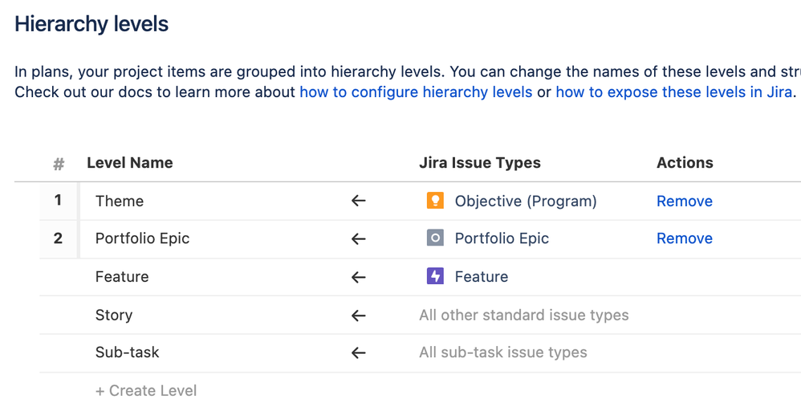
Task: Click the Sub-task level name
Action: [x=127, y=352]
